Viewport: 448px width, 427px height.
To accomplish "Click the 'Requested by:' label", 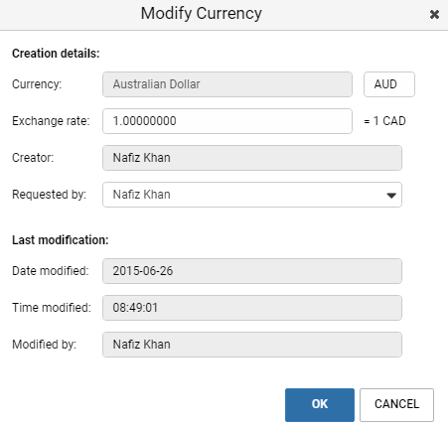I will 49,195.
